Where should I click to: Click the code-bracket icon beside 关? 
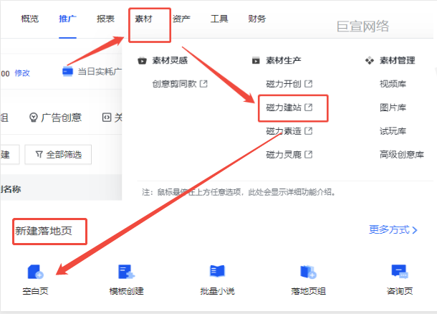[107, 118]
